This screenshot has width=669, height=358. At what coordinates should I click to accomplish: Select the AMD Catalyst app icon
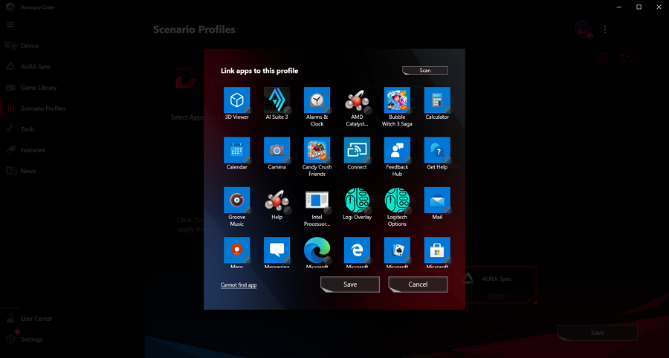point(357,100)
